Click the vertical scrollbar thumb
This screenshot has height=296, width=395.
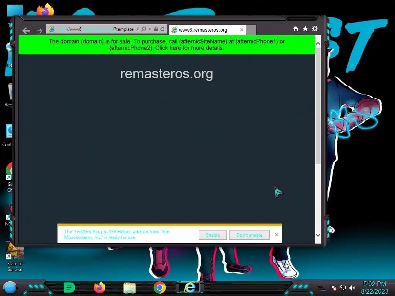(318, 106)
